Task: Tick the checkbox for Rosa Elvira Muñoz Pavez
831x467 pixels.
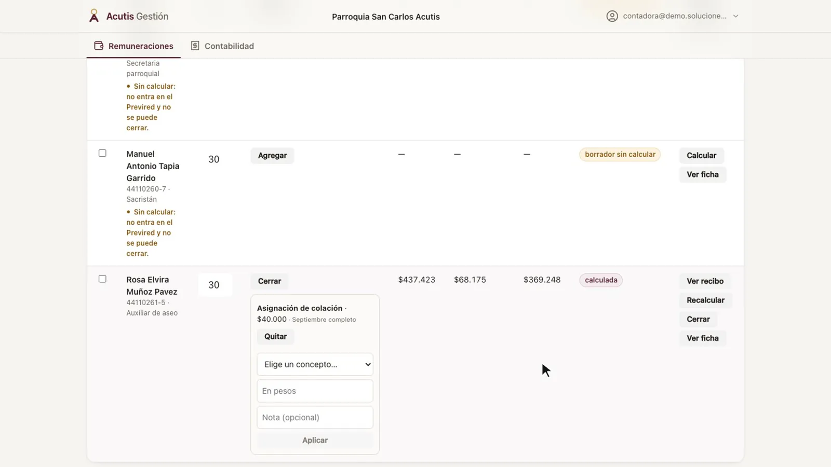Action: (x=102, y=279)
